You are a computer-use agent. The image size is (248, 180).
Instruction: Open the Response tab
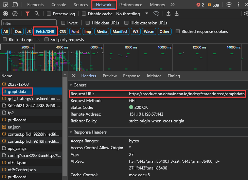pos(131,76)
